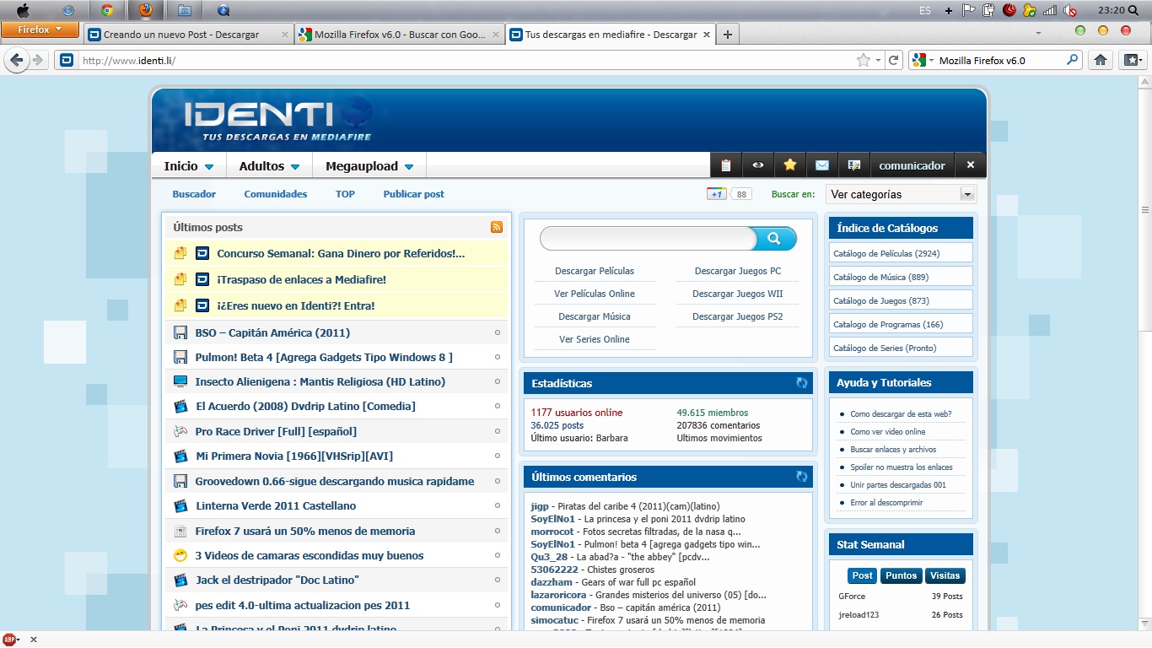Open the Ver categorías combo box
The width and height of the screenshot is (1152, 648).
(901, 194)
